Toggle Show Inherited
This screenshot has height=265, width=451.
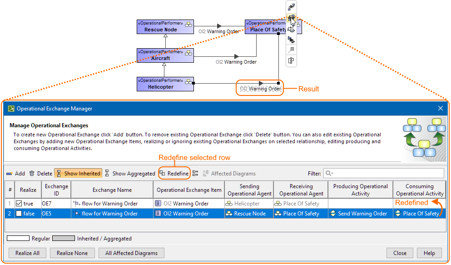pyautogui.click(x=78, y=173)
